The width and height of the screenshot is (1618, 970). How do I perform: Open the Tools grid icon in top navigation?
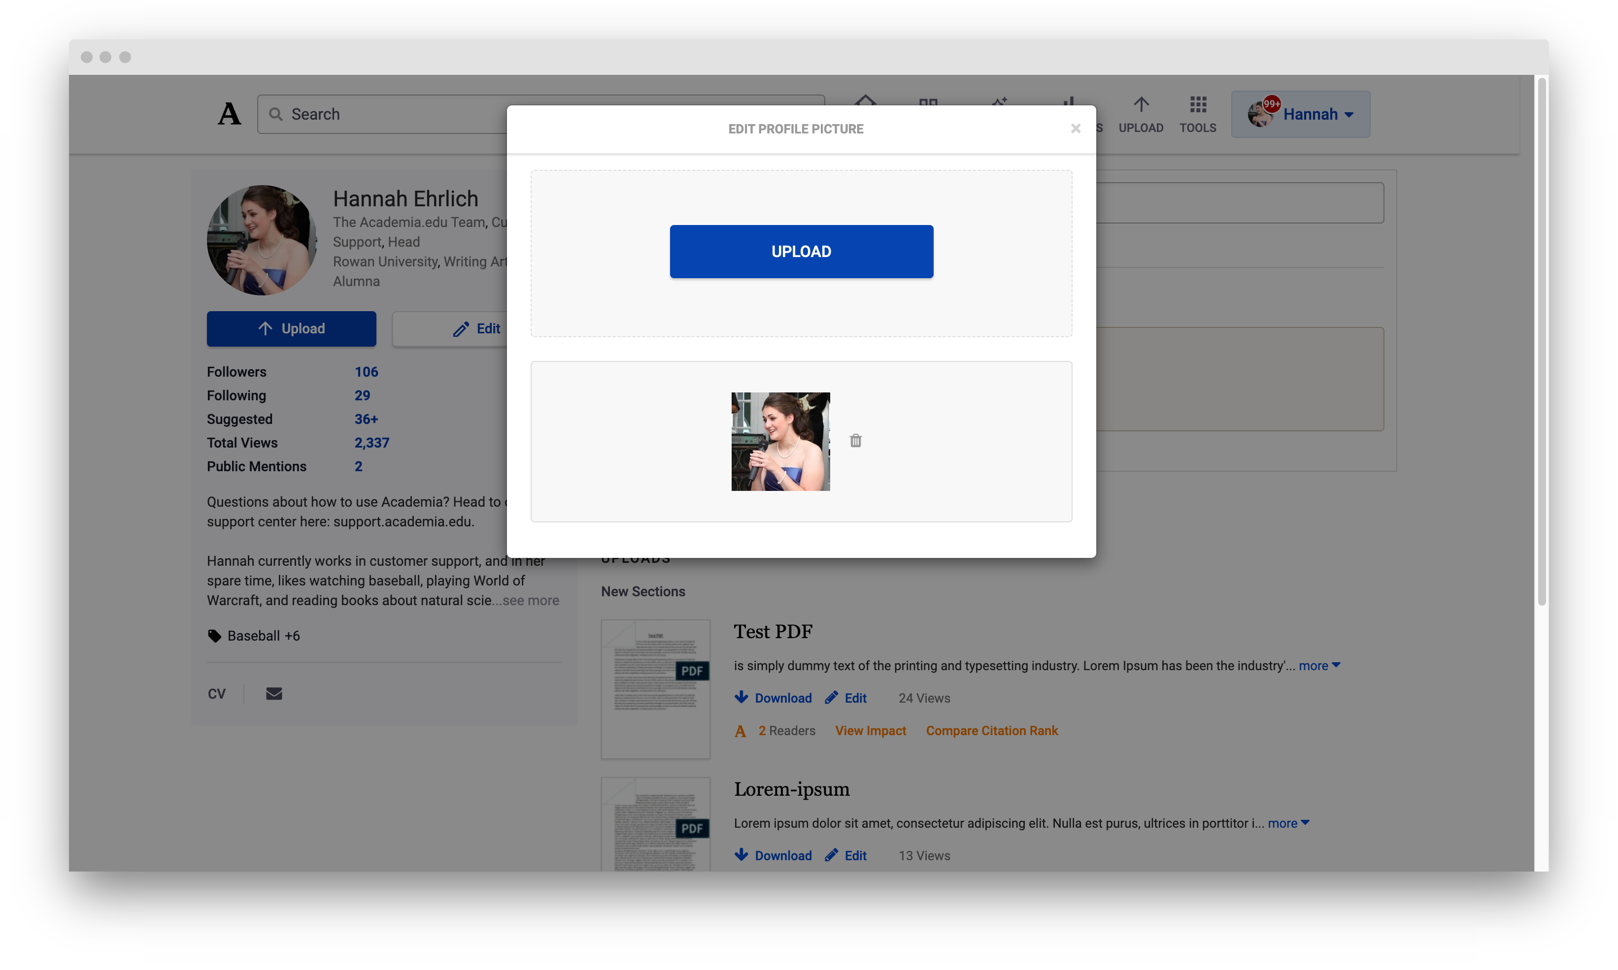(1197, 104)
